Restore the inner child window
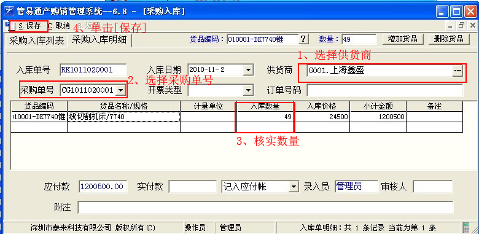The height and width of the screenshot is (234, 479). pos(461,26)
